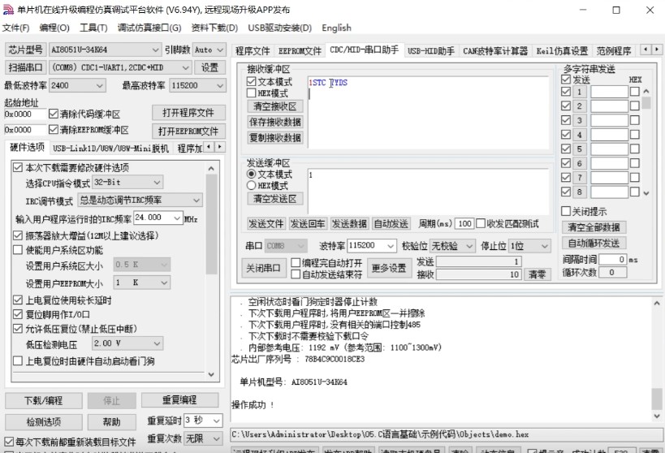
Task: Open serial assistant 波特率 115200 dropdown
Action: pos(391,246)
